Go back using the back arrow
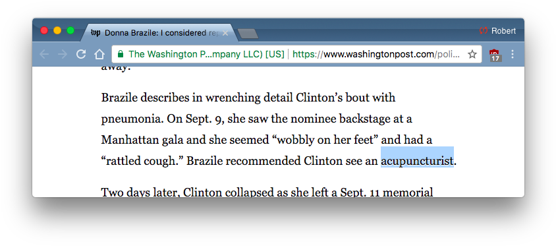 pyautogui.click(x=44, y=54)
